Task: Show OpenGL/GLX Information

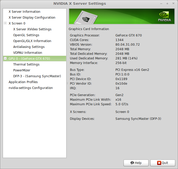Action: click(32, 41)
